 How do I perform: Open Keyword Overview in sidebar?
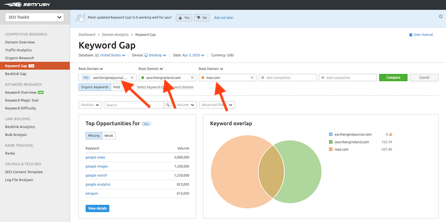pos(21,92)
